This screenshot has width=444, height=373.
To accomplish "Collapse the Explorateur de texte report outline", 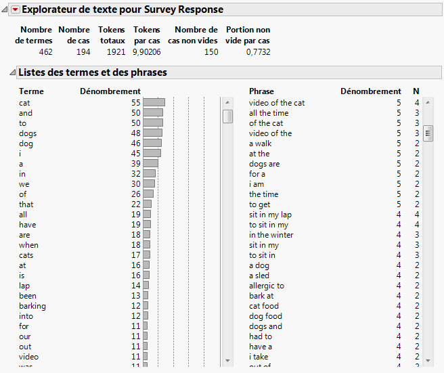I will click(6, 9).
